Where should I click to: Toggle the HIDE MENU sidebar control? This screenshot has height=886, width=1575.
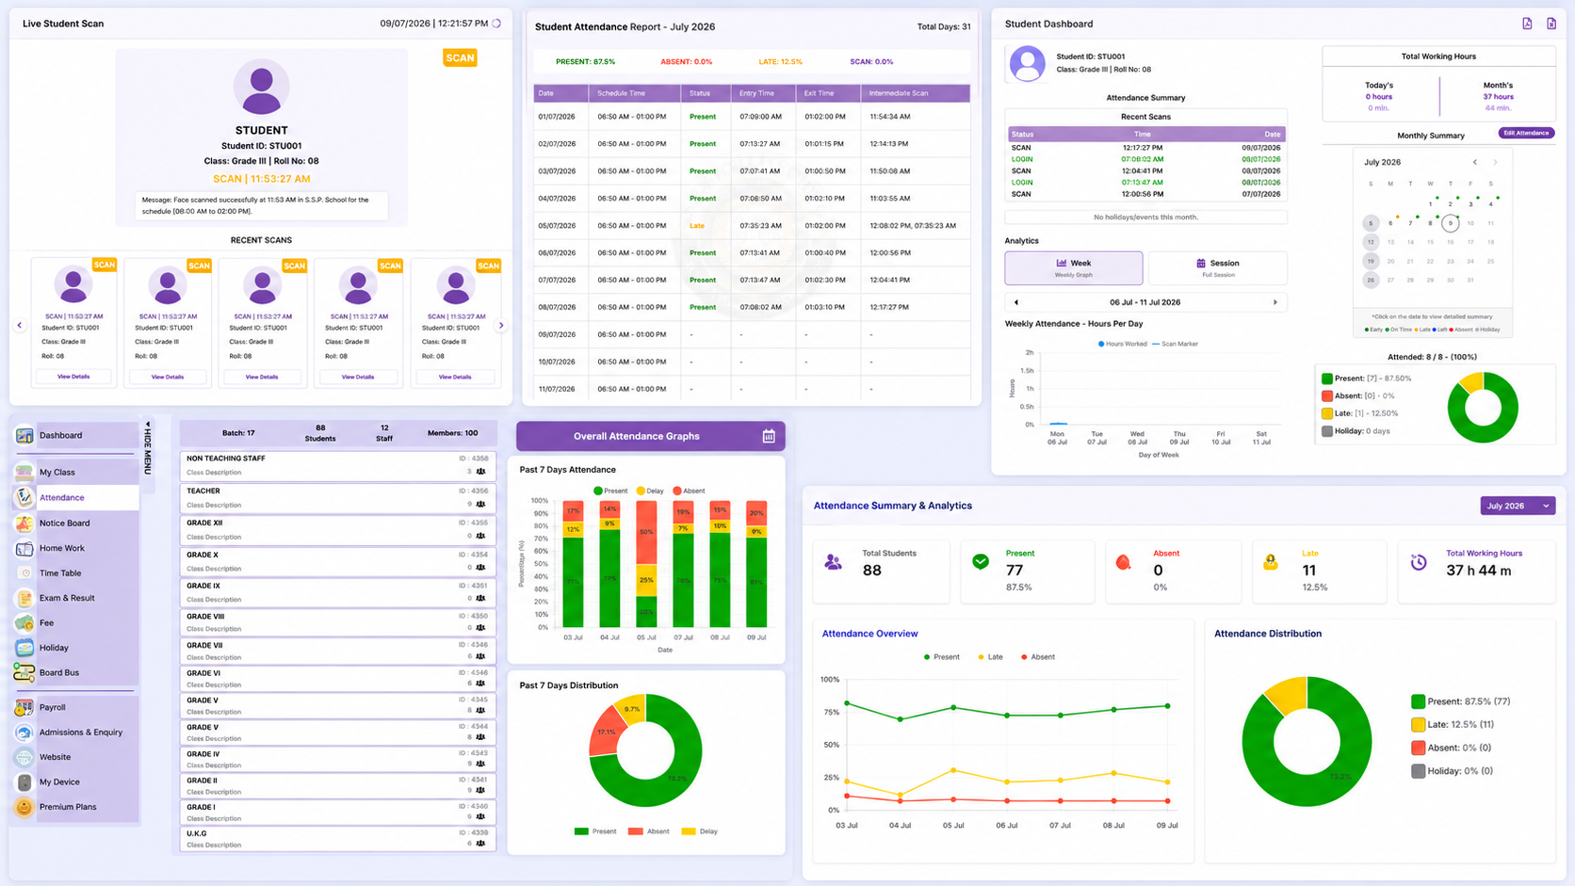coord(148,448)
